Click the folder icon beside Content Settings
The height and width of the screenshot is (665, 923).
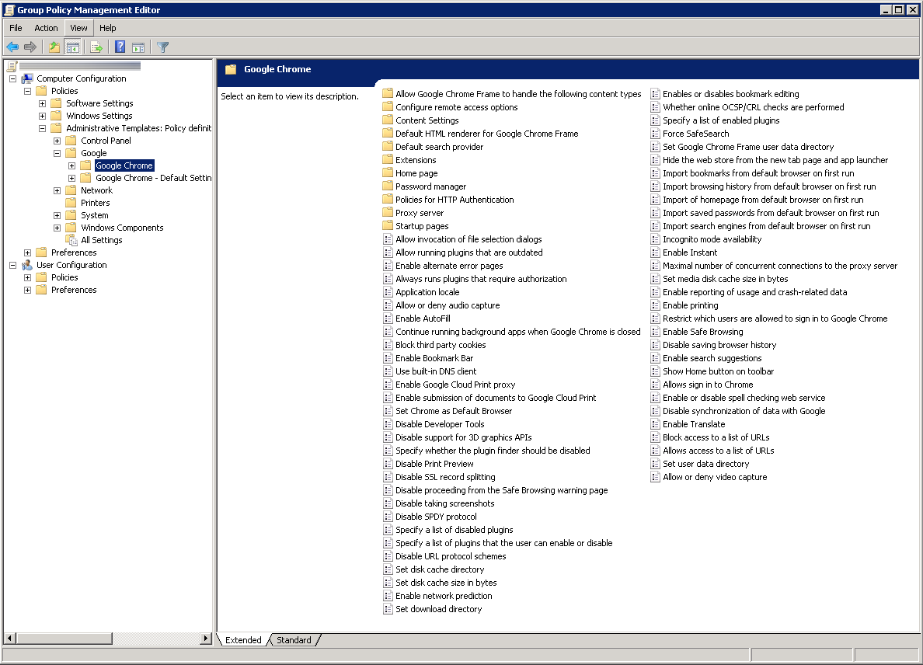click(x=388, y=120)
